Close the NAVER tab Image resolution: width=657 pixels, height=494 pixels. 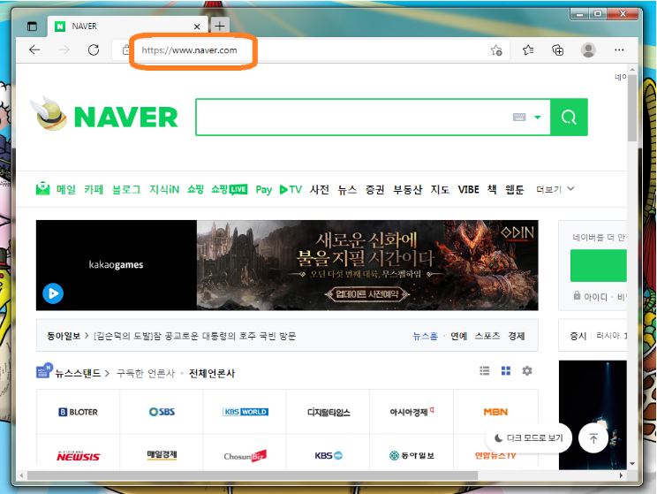click(197, 27)
